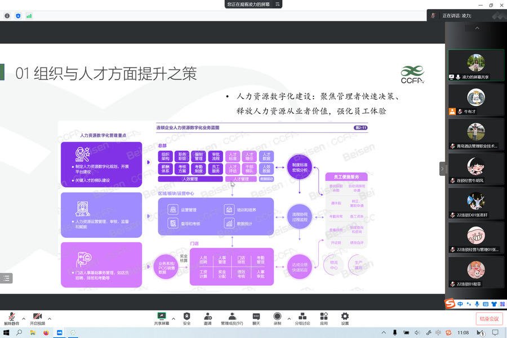Open the 安全 security options
Screen dimensions: 507x338
pyautogui.click(x=186, y=318)
